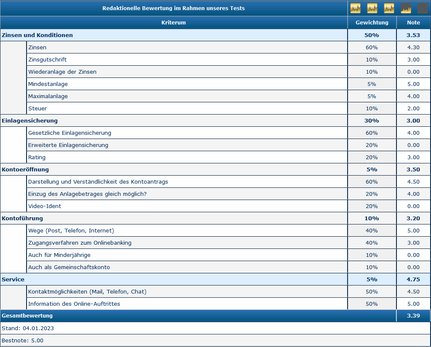Click Kontaktmöglichkeiten (Mail, Telefon, Chat) label

coord(87,292)
